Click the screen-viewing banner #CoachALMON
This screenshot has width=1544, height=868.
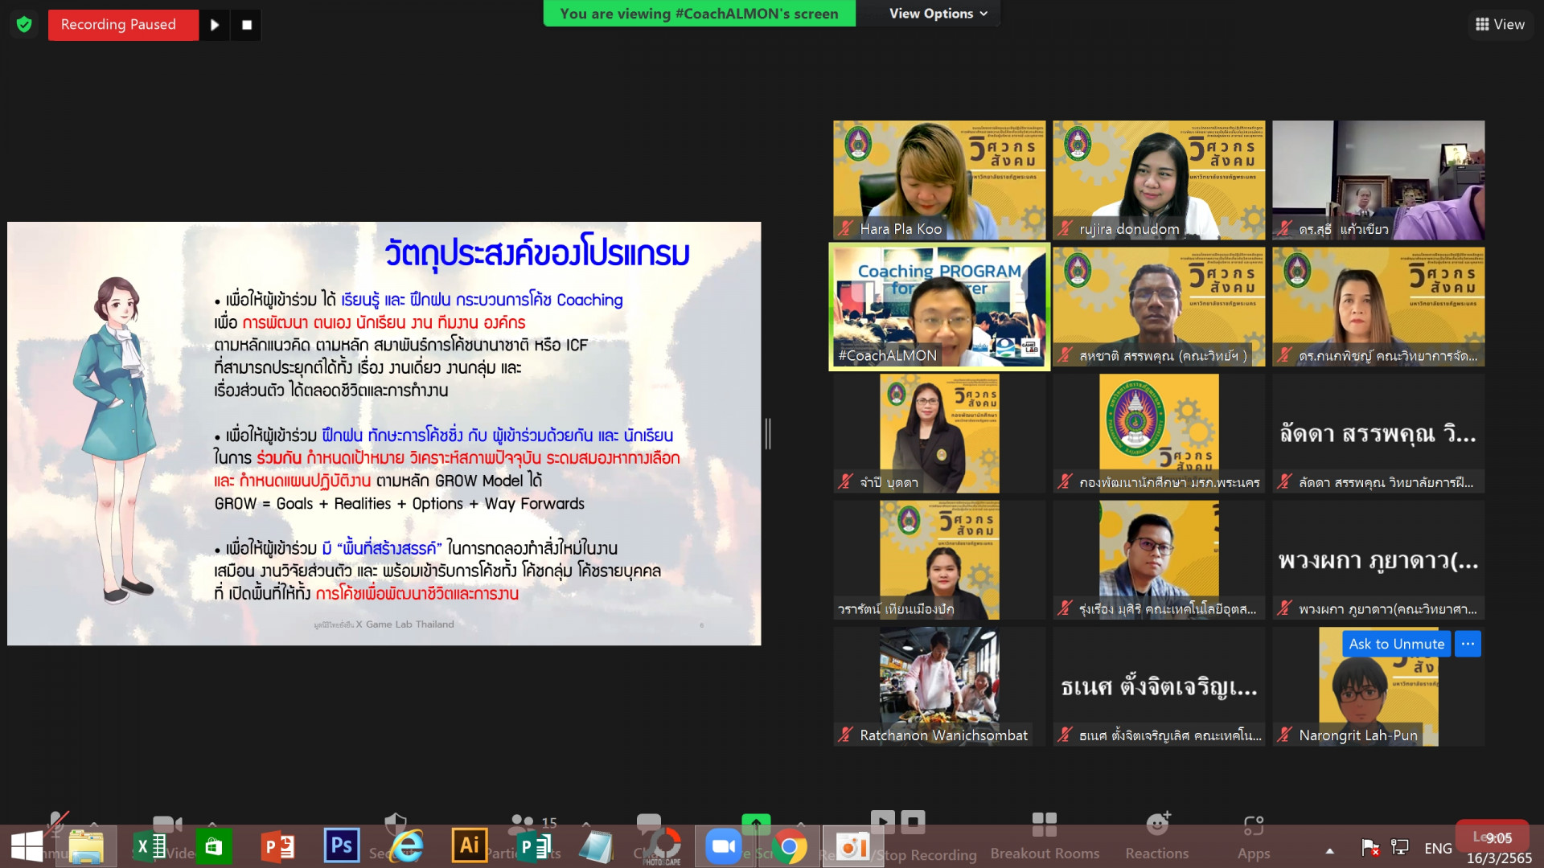click(699, 14)
